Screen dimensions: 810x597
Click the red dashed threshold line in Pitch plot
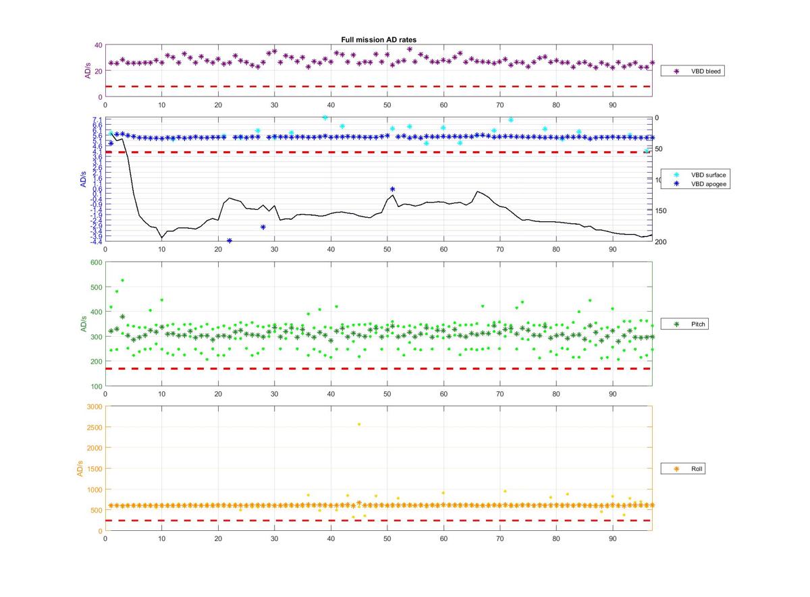(x=379, y=369)
